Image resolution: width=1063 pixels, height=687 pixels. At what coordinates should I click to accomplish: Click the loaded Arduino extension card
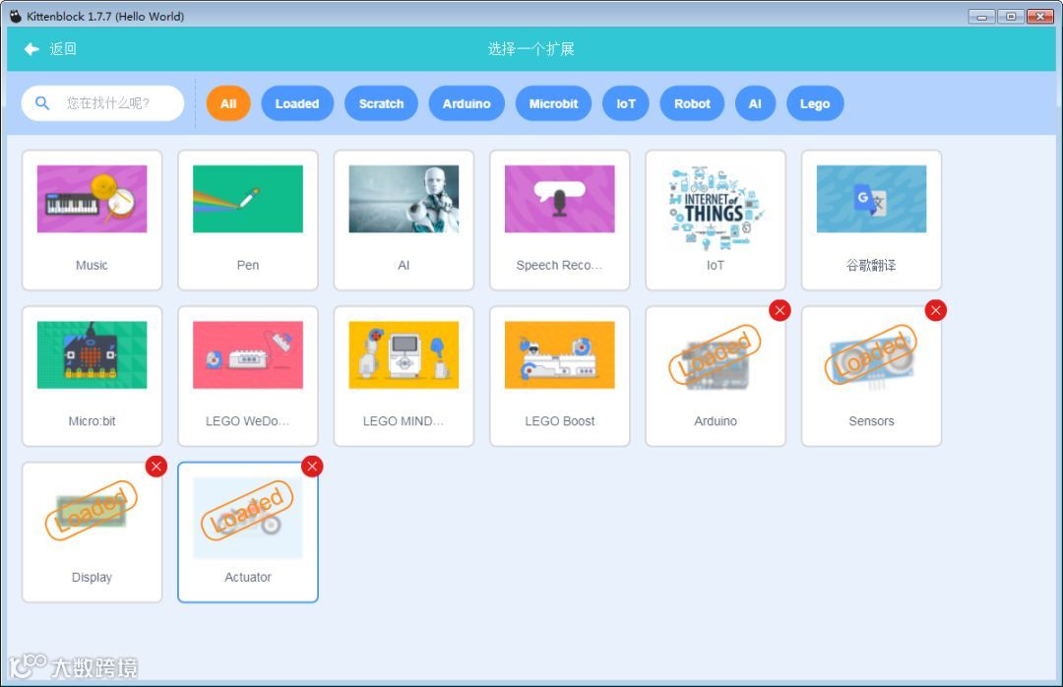(x=716, y=376)
